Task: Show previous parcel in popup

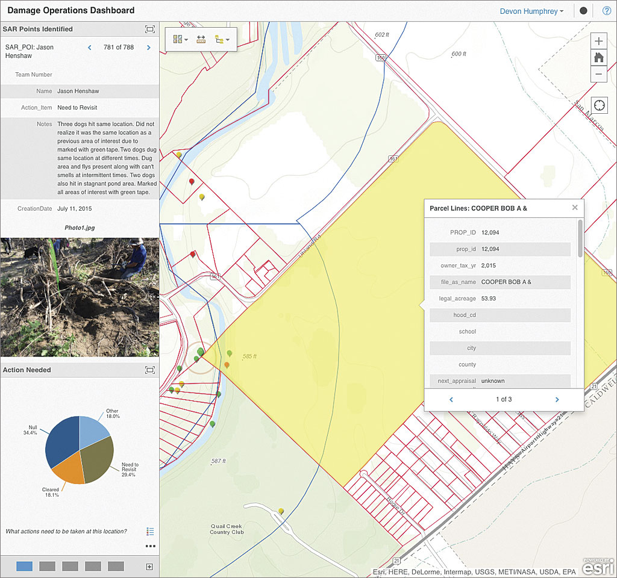Action: [451, 399]
